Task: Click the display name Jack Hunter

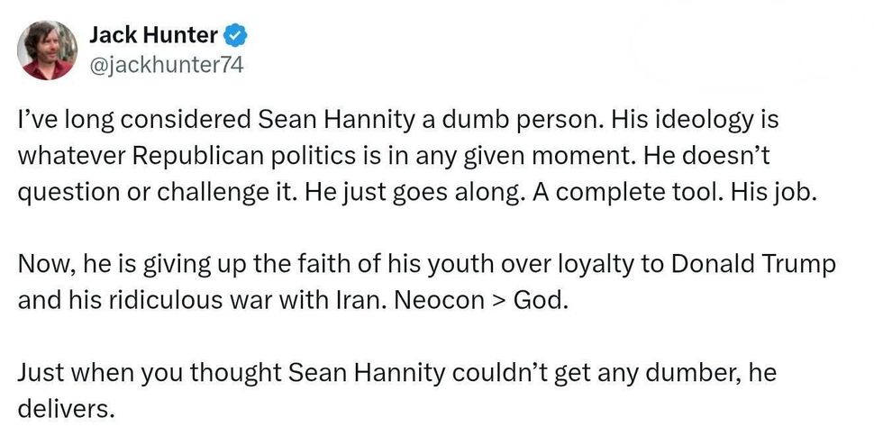Action: pos(153,36)
